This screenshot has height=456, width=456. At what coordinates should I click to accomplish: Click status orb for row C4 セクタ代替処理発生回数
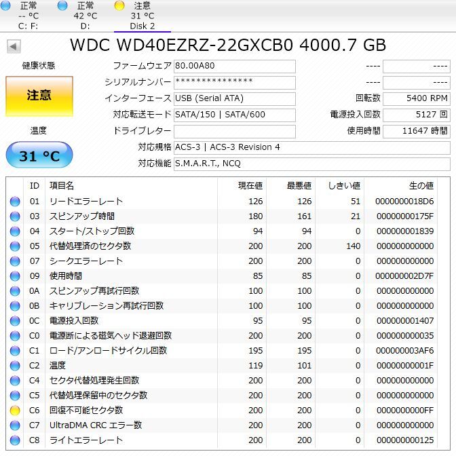tap(15, 381)
